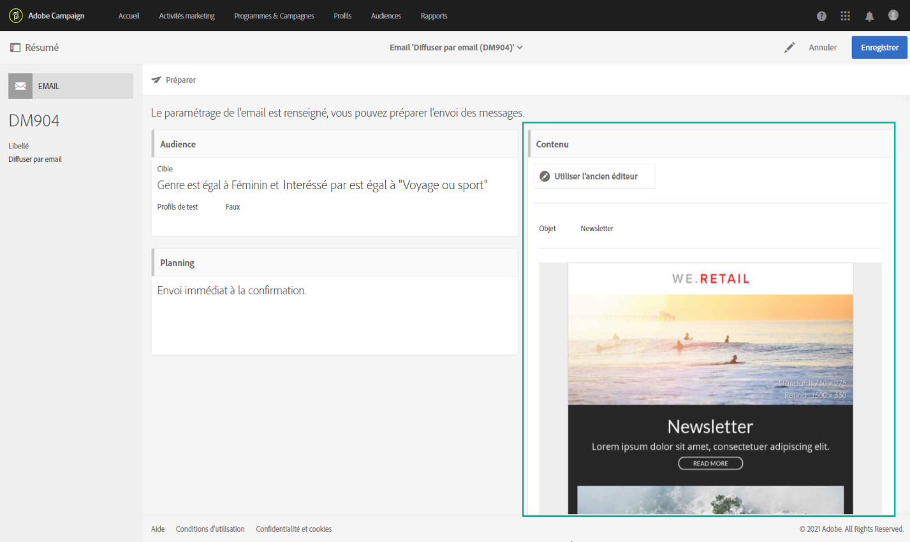This screenshot has width=910, height=542.
Task: Open the Programmes & Campagnes menu
Action: 274,16
